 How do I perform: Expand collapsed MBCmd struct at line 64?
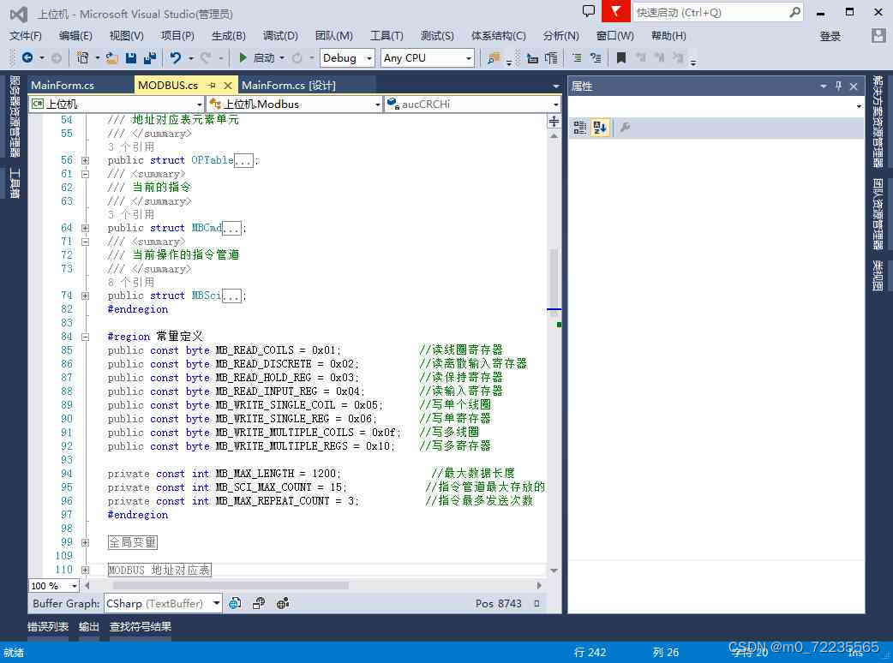pyautogui.click(x=85, y=228)
